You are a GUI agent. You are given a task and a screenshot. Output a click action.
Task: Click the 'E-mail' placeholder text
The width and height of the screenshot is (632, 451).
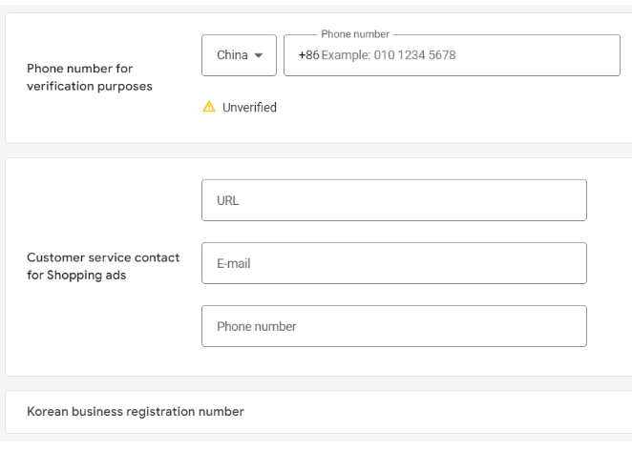[x=233, y=263]
